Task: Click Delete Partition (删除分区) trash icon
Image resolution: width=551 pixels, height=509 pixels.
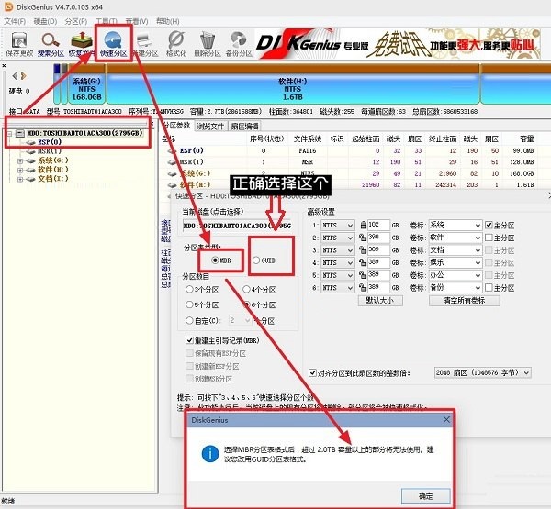Action: coord(208,44)
